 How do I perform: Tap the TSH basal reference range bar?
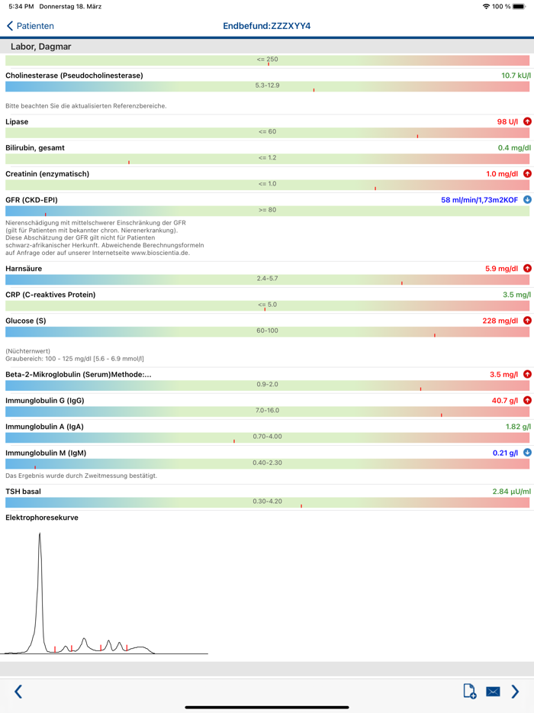coord(267,502)
